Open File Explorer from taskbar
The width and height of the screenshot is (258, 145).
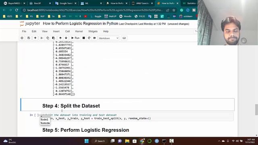(127, 141)
